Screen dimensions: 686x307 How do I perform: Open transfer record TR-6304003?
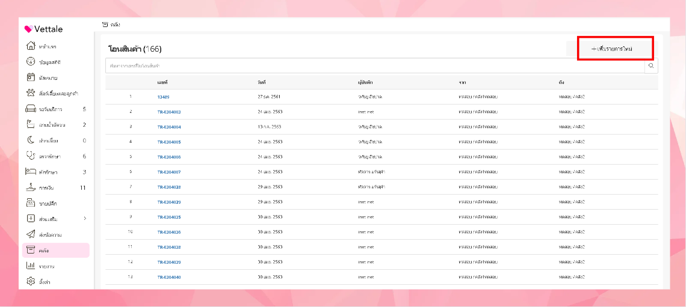click(169, 112)
